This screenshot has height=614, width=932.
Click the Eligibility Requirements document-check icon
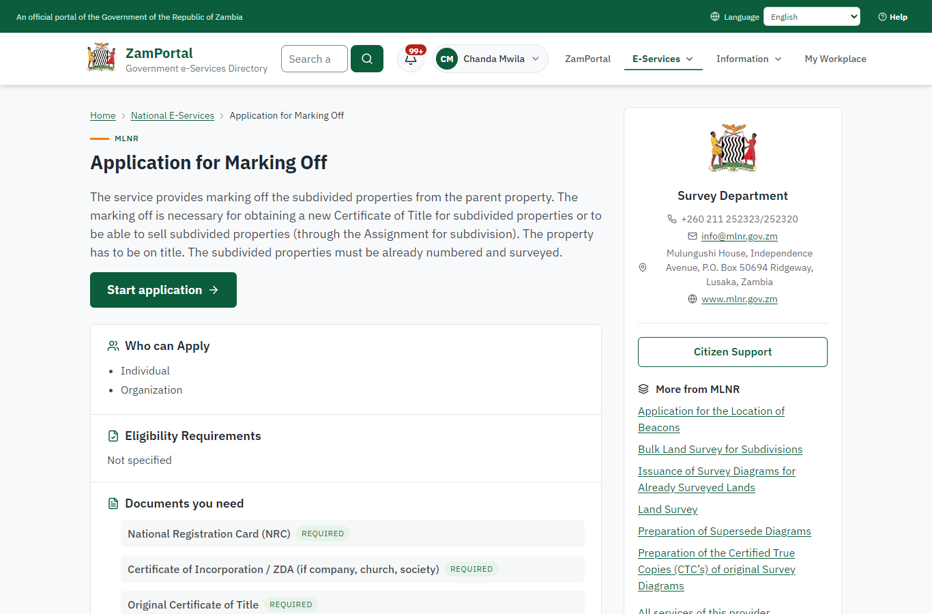tap(113, 436)
